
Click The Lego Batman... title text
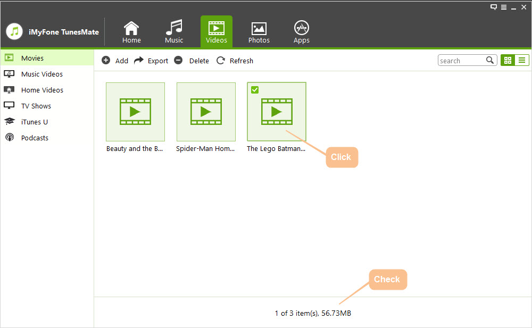pyautogui.click(x=276, y=148)
